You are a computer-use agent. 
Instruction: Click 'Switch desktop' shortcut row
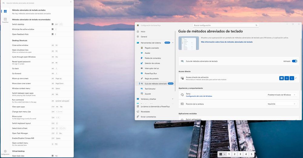(x=42, y=24)
